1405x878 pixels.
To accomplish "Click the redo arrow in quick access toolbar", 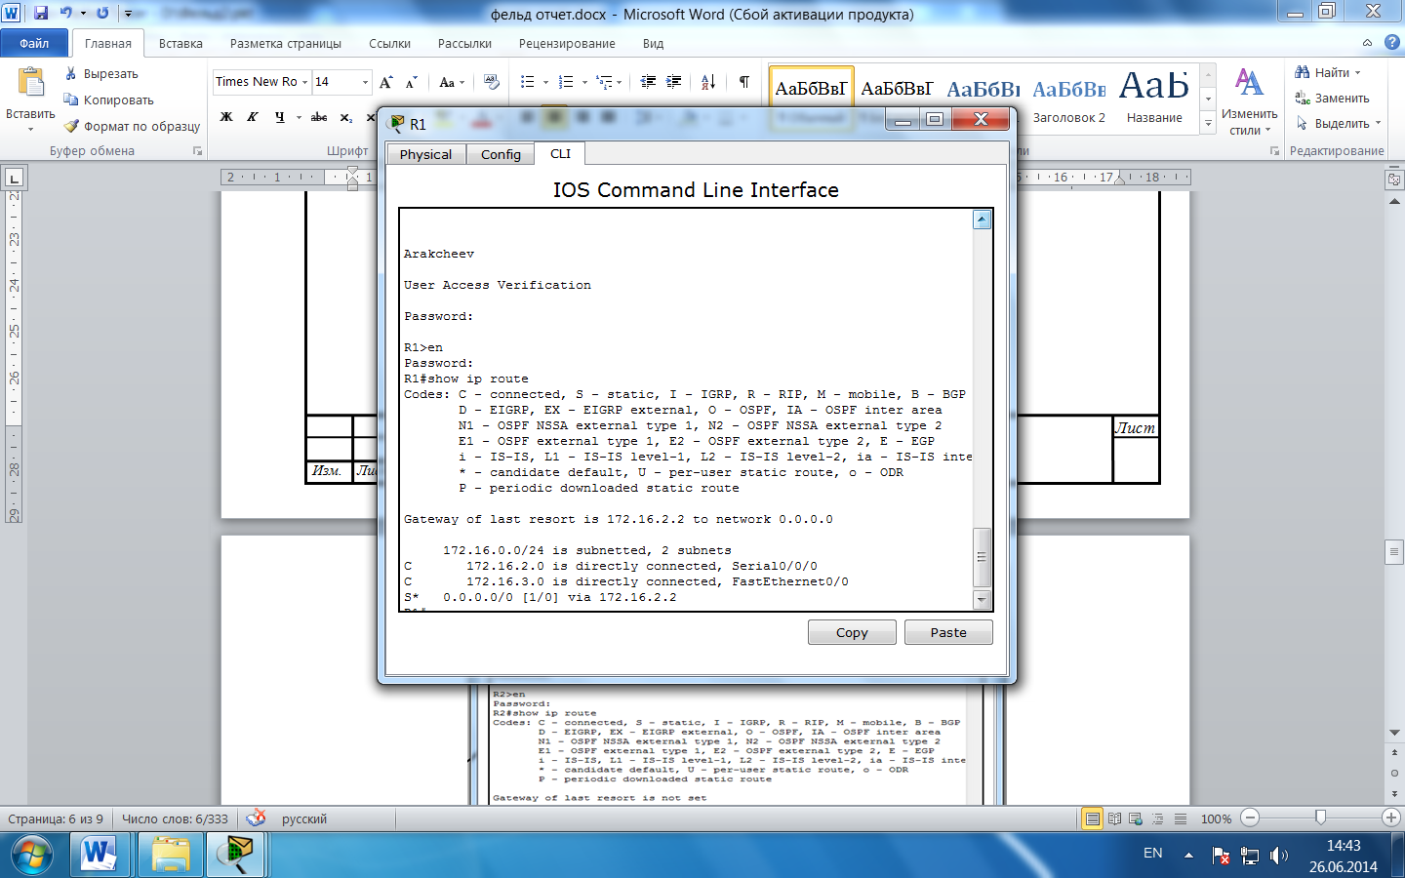I will 102,13.
